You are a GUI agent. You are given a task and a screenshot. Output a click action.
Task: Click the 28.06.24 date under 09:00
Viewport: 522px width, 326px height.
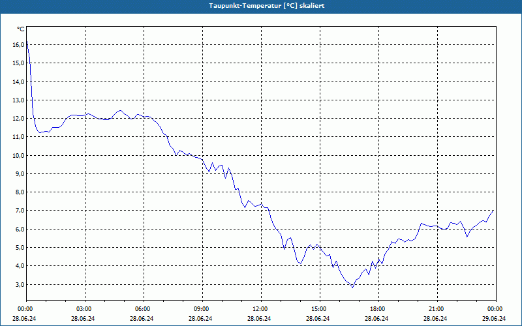(x=200, y=318)
